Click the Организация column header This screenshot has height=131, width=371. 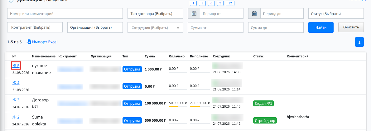coord(101,56)
